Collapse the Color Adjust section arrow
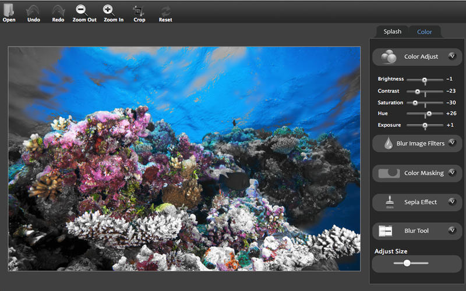This screenshot has height=291, width=466. tap(451, 56)
